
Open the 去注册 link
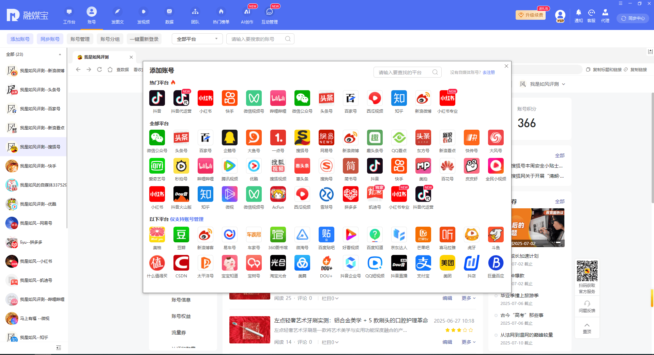click(489, 72)
